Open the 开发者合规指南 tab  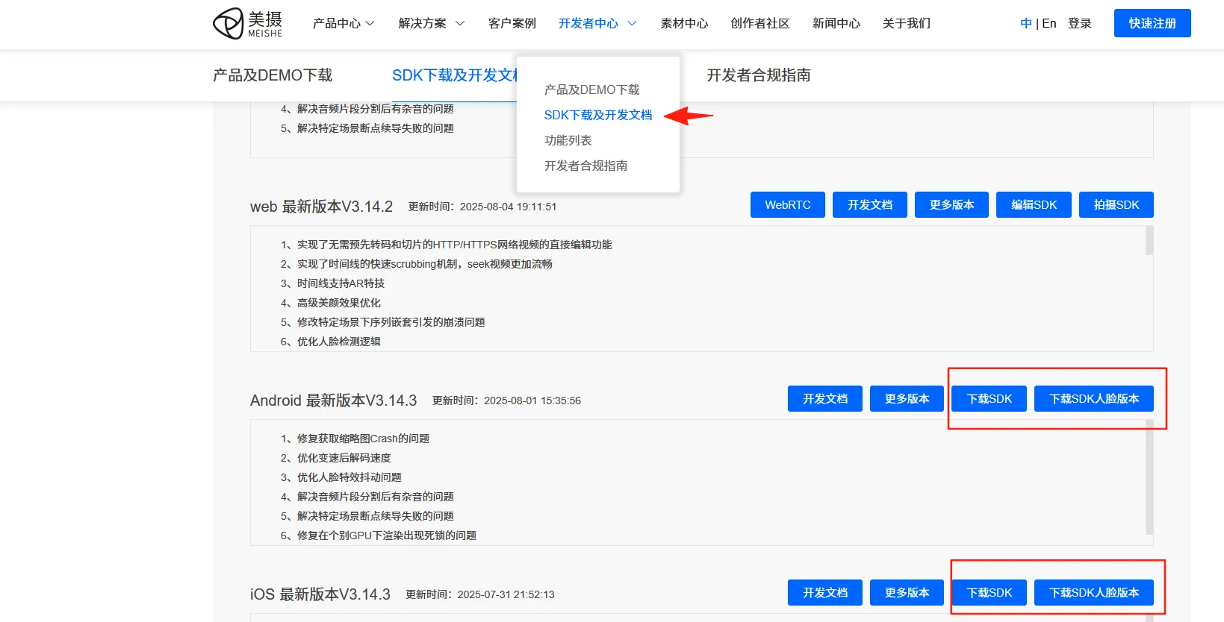pos(758,75)
